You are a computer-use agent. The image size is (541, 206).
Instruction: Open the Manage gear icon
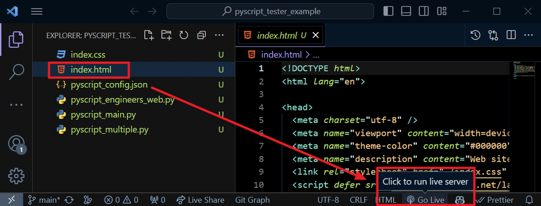click(x=16, y=176)
